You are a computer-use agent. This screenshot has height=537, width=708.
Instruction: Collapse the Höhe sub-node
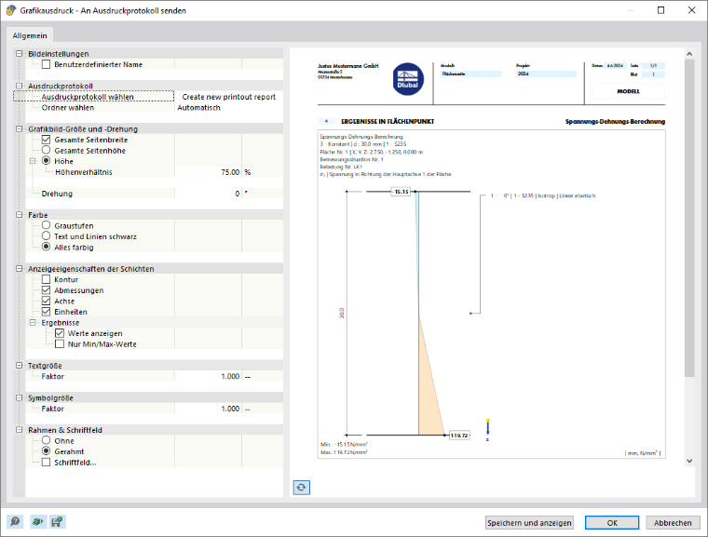(33, 161)
